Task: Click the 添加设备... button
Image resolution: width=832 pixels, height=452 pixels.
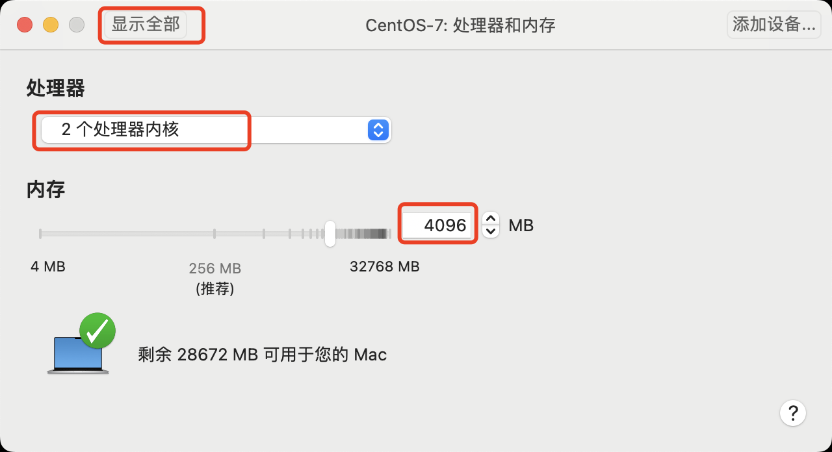Action: 773,25
